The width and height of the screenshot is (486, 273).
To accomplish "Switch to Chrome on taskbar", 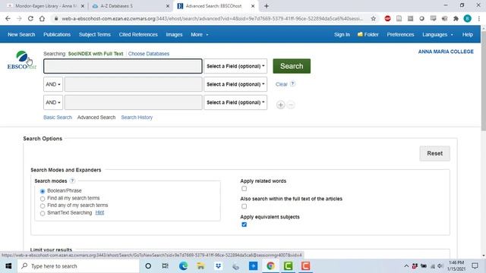I will 270,266.
